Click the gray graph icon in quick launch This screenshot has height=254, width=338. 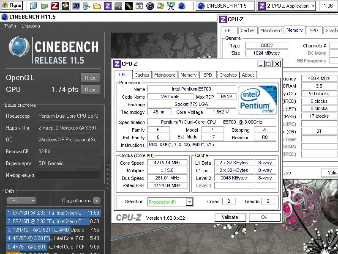118,6
